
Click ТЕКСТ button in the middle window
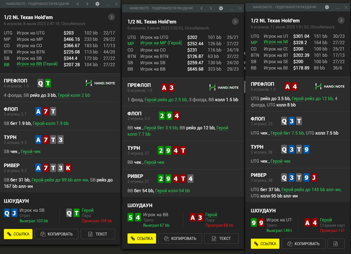pos(222,238)
